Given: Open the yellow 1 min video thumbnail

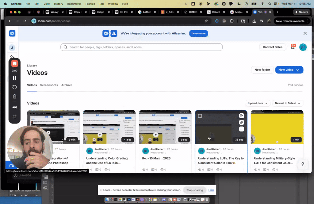Looking at the screenshot, I should [277, 127].
